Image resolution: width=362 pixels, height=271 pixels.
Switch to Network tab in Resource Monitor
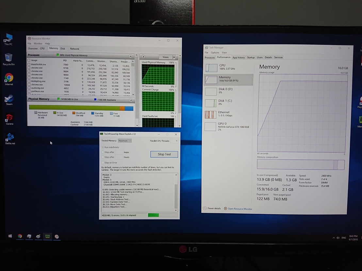[x=74, y=49]
